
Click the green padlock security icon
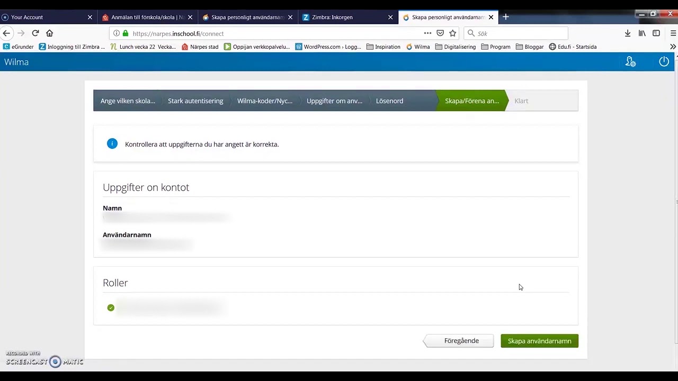point(126,33)
